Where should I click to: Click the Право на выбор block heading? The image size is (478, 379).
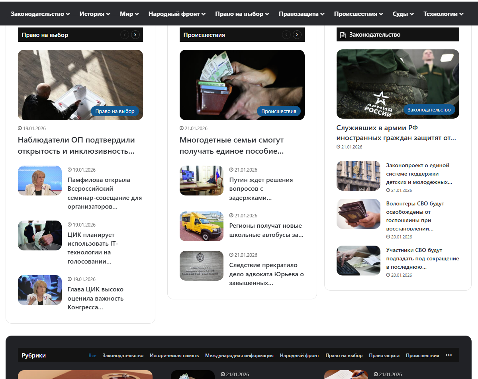(45, 35)
